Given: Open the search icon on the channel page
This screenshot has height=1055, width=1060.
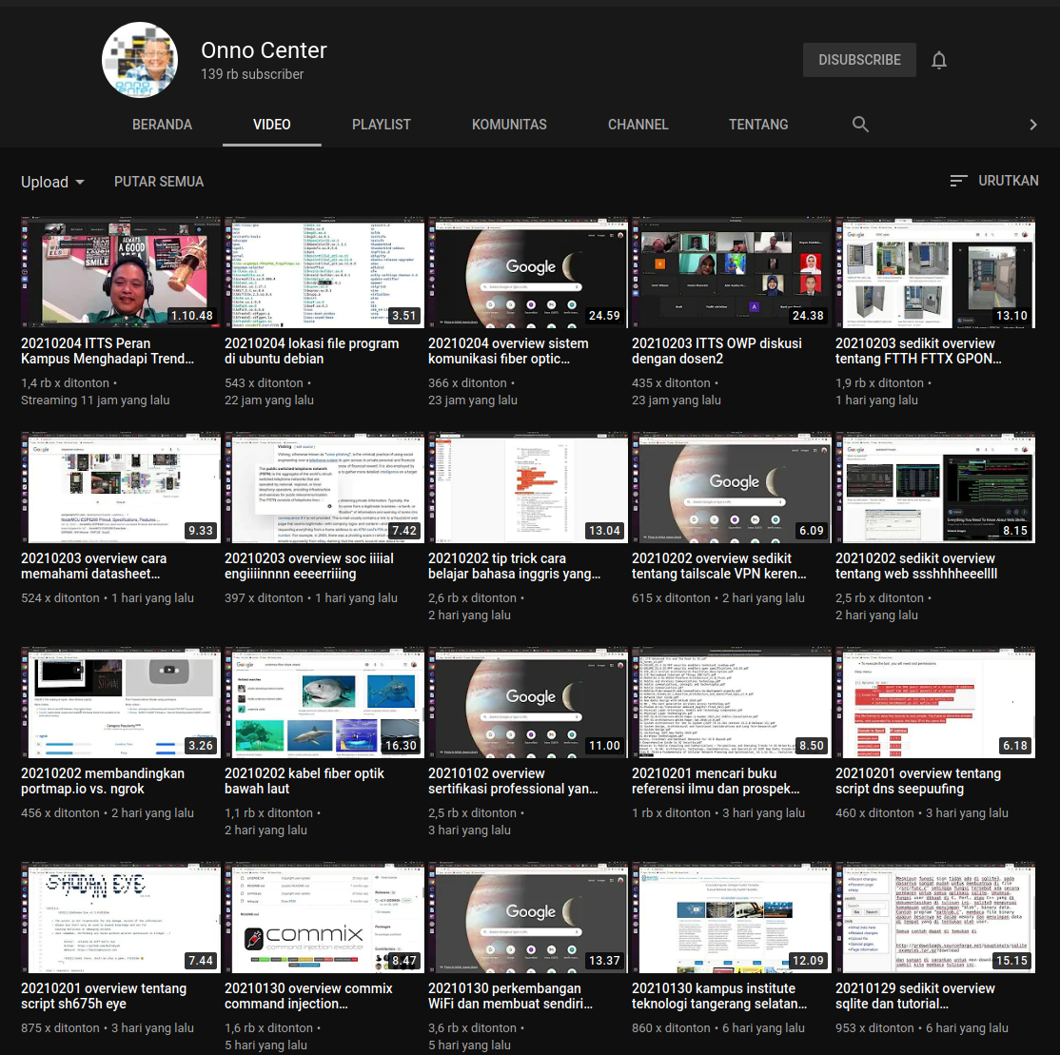Looking at the screenshot, I should pos(860,124).
